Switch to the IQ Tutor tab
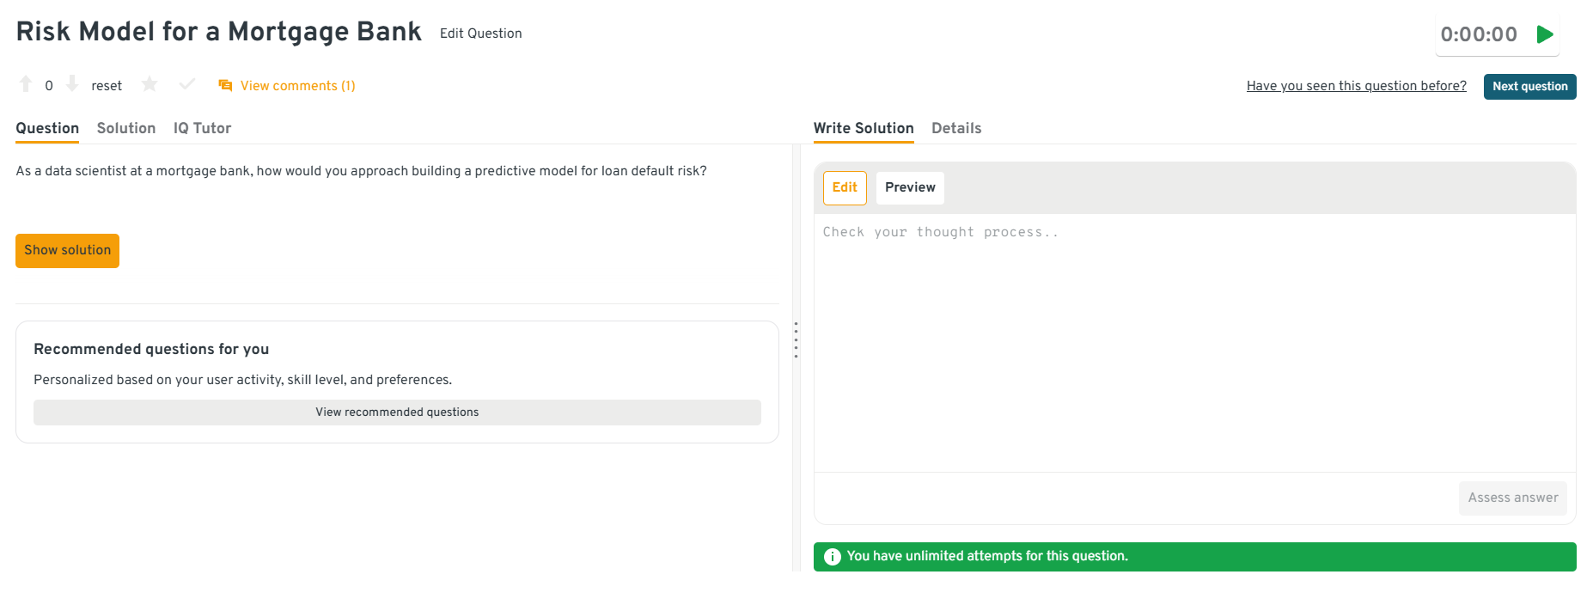This screenshot has width=1593, height=599. (x=202, y=128)
